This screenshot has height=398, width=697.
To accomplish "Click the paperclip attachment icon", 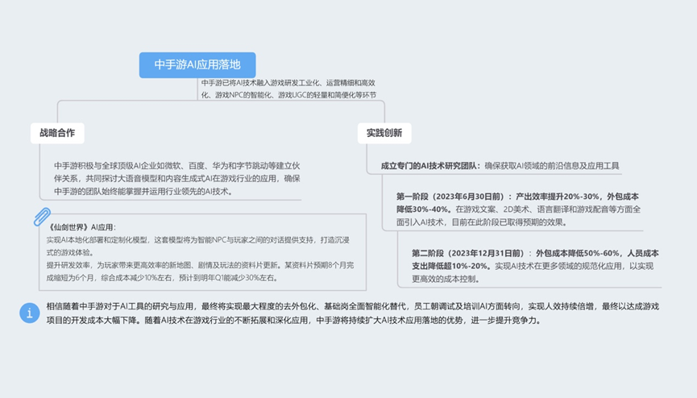I will [42, 217].
